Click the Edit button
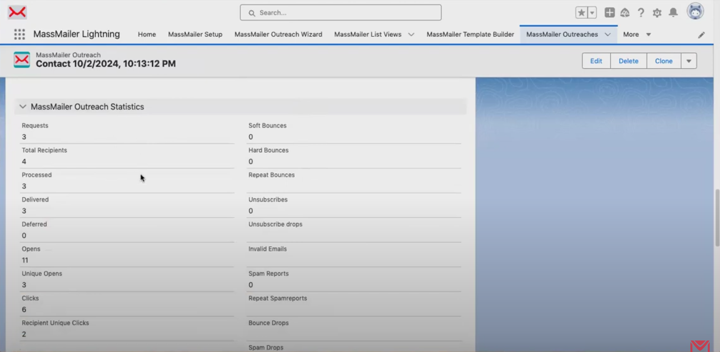 (x=596, y=61)
